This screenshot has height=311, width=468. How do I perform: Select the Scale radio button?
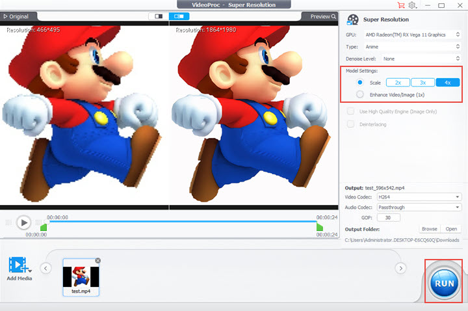[359, 83]
